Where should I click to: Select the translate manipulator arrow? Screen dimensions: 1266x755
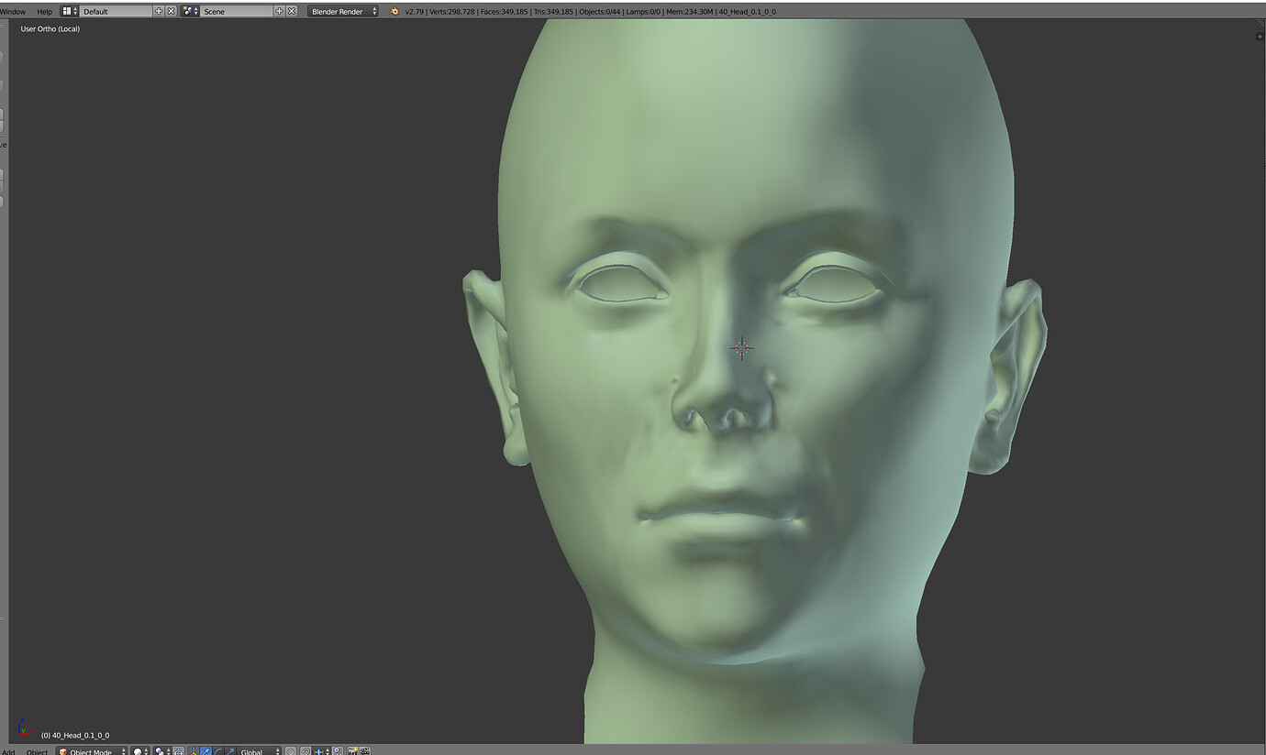coord(205,751)
